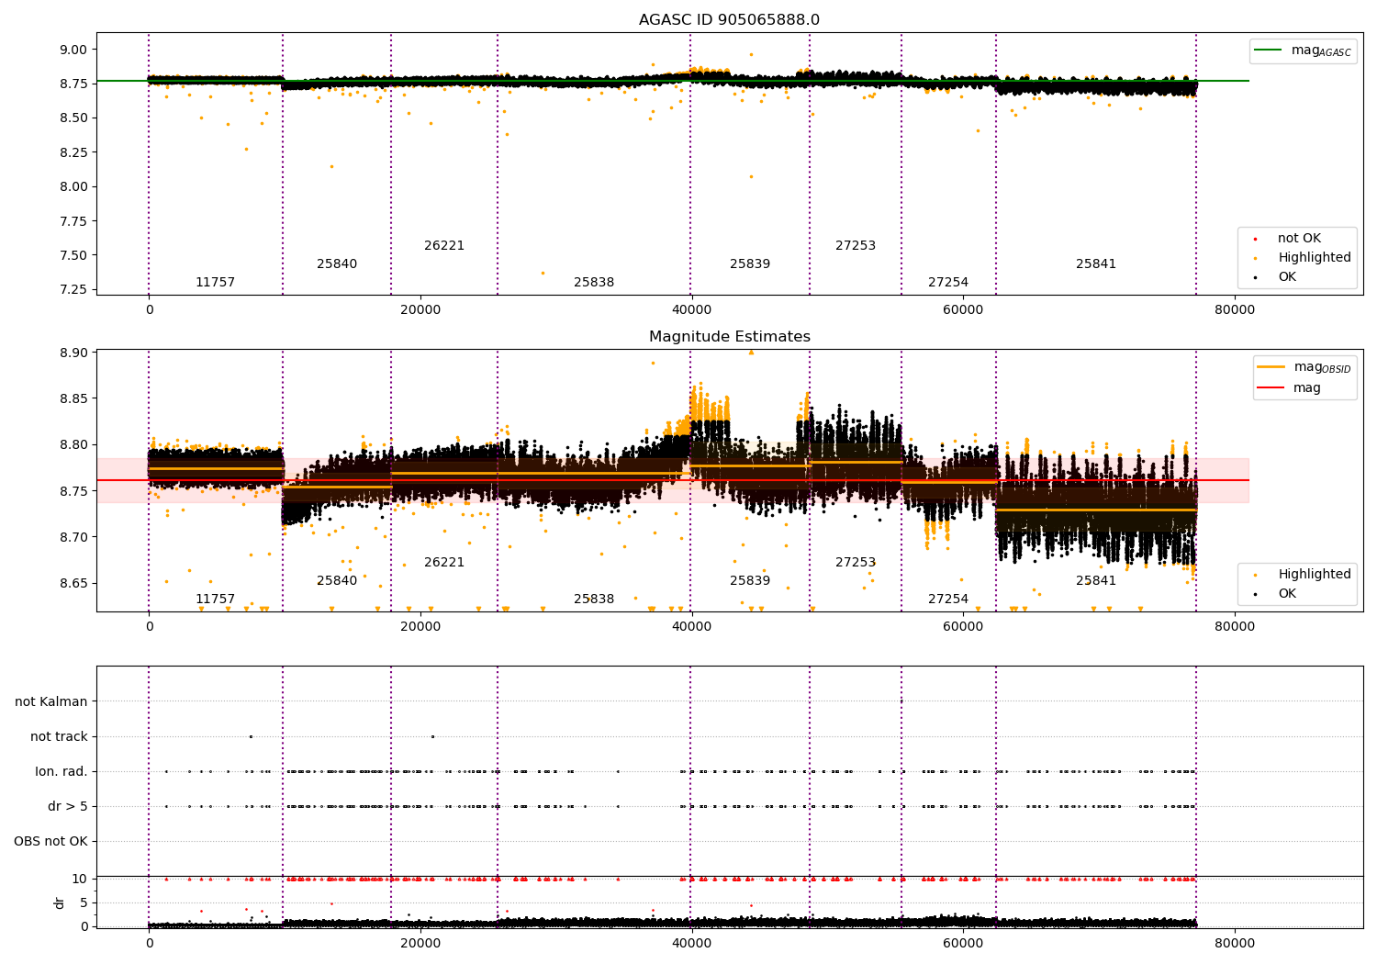The height and width of the screenshot is (964, 1377).
Task: Click y-axis tick 8.90 on middle plot
Action: pyautogui.click(x=73, y=353)
